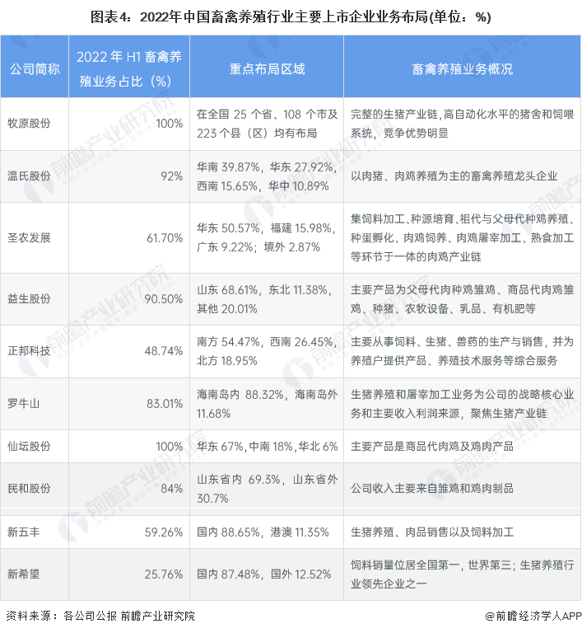The image size is (582, 633).
Task: Click the 61.70% share value
Action: pyautogui.click(x=165, y=238)
